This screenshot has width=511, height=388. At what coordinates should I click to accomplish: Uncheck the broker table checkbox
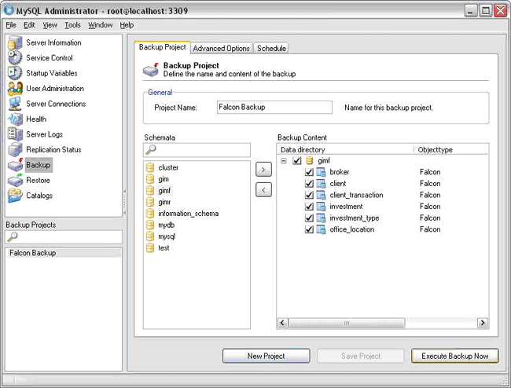coord(309,172)
